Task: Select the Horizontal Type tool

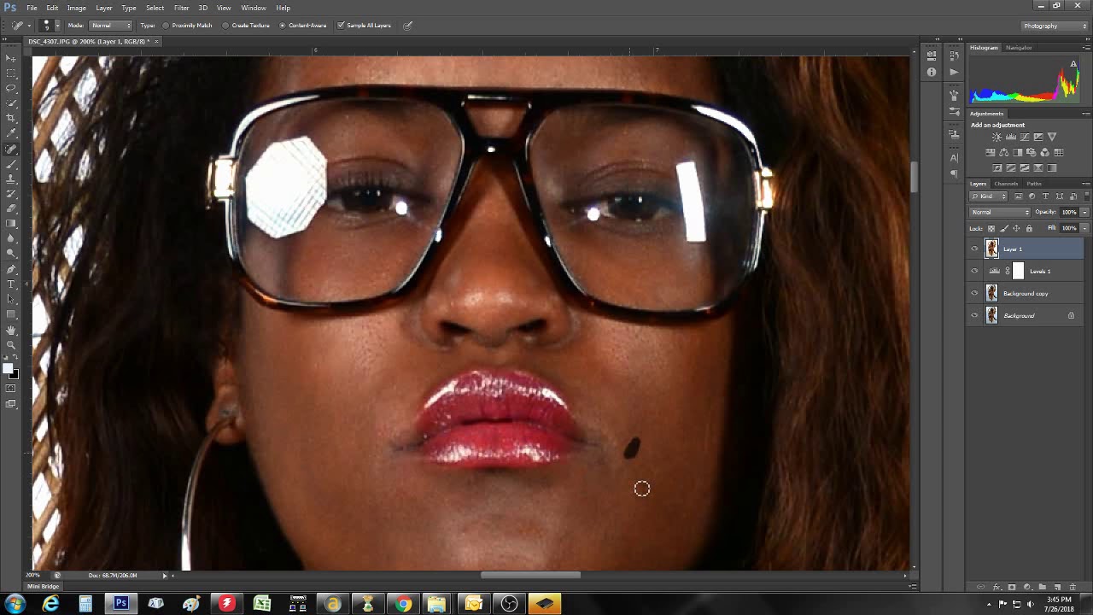Action: tap(11, 284)
